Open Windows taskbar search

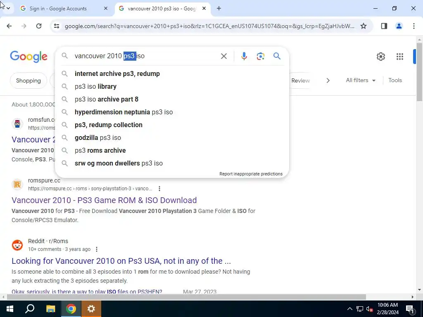click(x=30, y=309)
